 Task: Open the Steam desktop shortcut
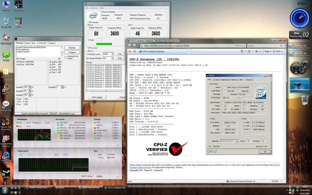click(x=6, y=173)
